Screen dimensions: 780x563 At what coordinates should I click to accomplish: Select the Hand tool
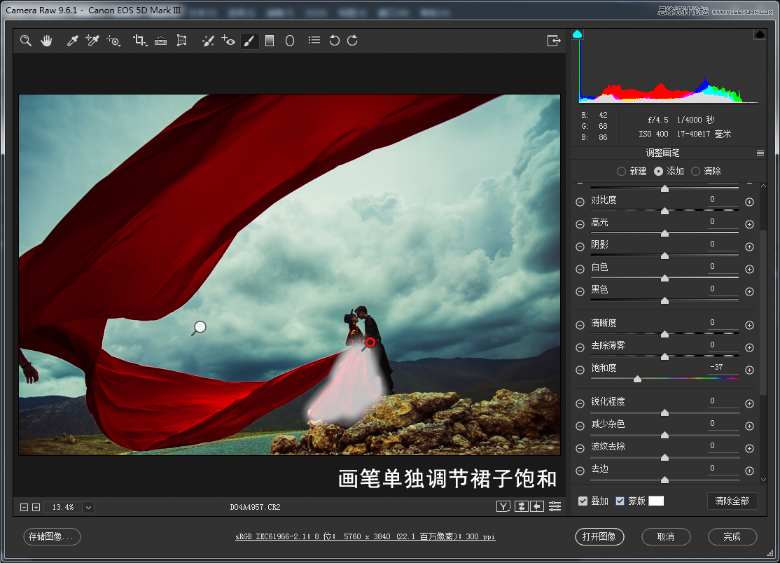click(x=46, y=41)
